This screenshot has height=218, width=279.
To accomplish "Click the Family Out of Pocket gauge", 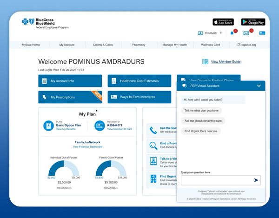I will click(x=111, y=168).
